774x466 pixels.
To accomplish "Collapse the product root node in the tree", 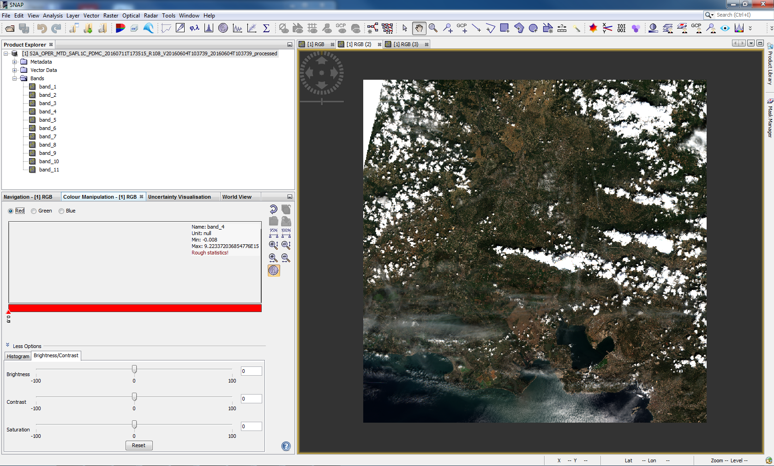I will pos(6,53).
